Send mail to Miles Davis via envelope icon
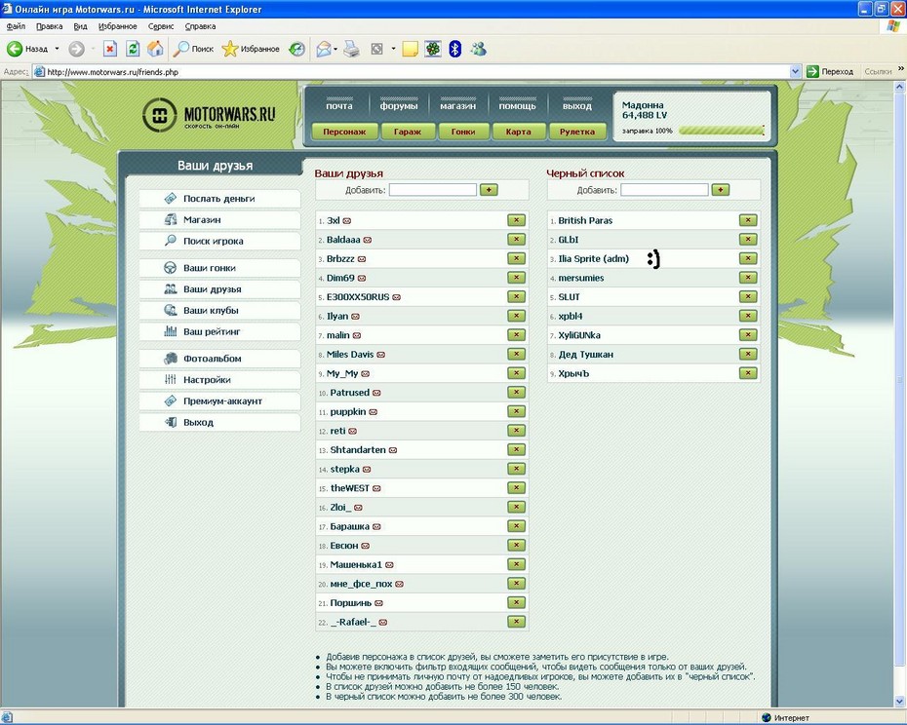 (x=381, y=355)
